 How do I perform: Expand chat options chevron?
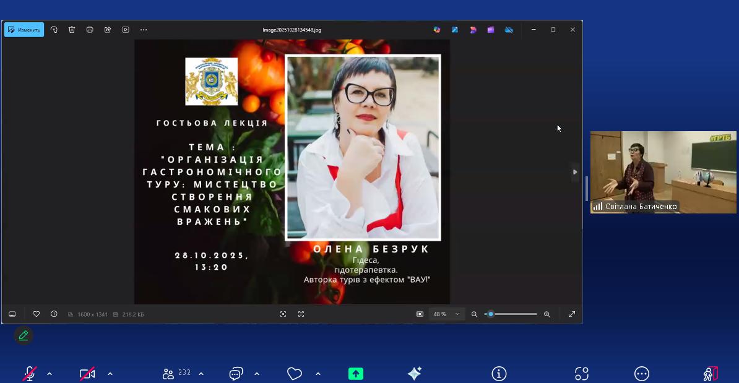[x=257, y=374]
